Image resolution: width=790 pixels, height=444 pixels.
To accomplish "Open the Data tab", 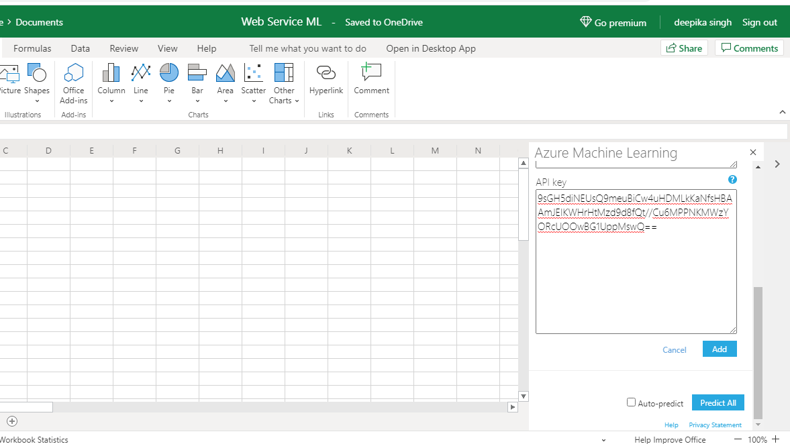I will 80,48.
